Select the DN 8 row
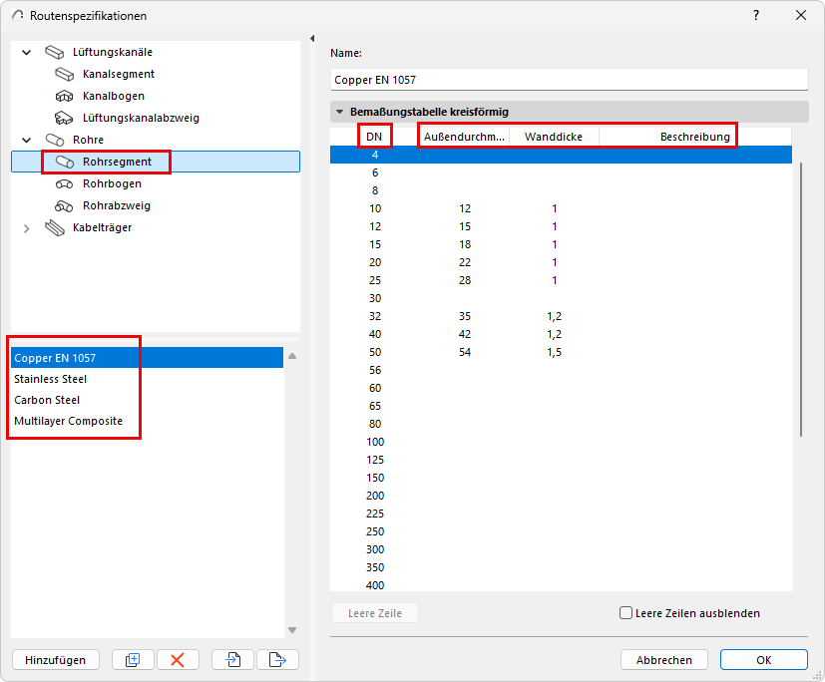The height and width of the screenshot is (682, 825). point(561,190)
